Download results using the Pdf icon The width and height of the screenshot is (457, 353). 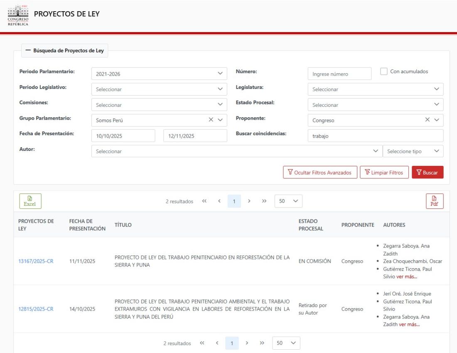click(x=435, y=201)
